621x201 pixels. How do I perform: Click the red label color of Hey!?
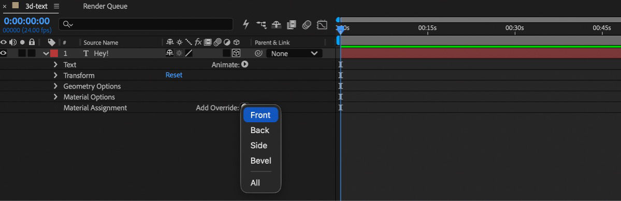click(x=54, y=53)
